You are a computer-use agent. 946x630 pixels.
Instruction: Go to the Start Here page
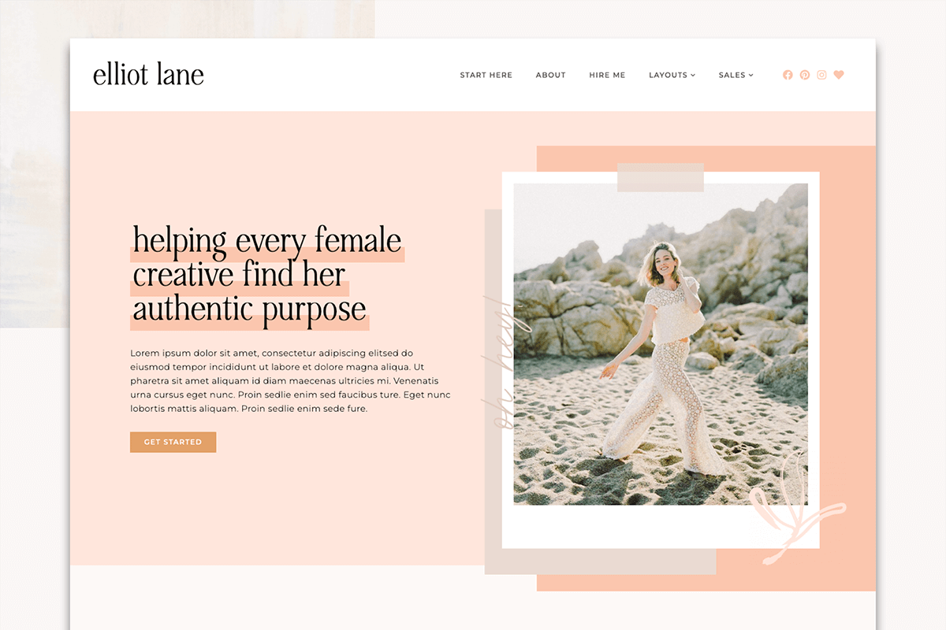[x=486, y=75]
